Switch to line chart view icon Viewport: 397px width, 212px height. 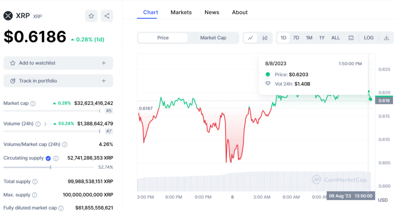(x=250, y=38)
